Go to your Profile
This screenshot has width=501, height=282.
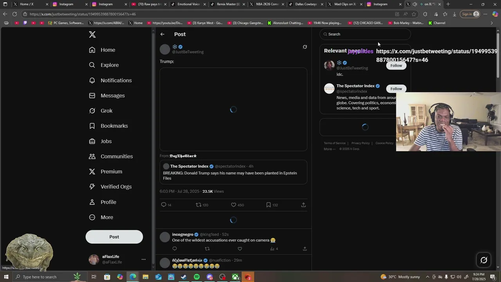(103, 202)
